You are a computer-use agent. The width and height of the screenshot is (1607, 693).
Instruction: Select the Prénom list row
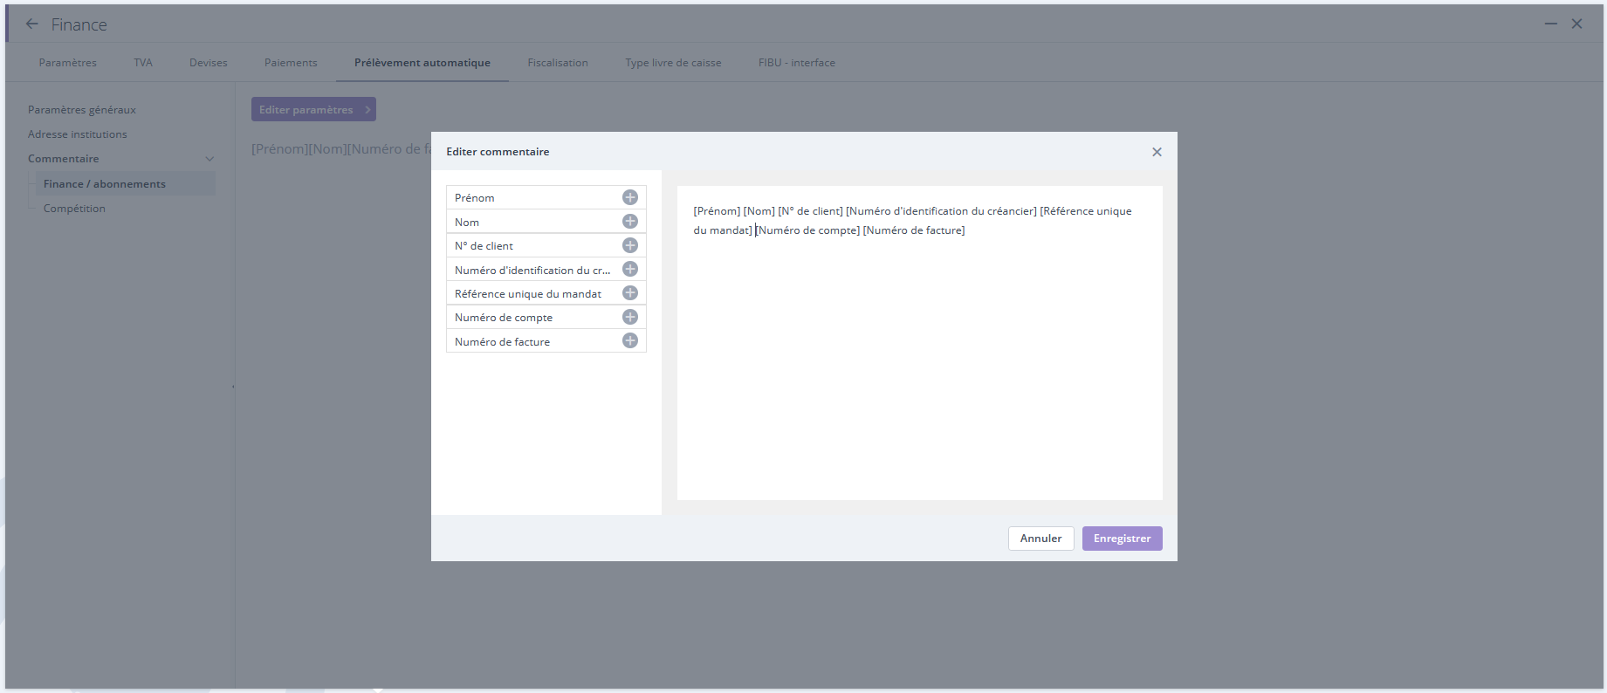coord(546,197)
